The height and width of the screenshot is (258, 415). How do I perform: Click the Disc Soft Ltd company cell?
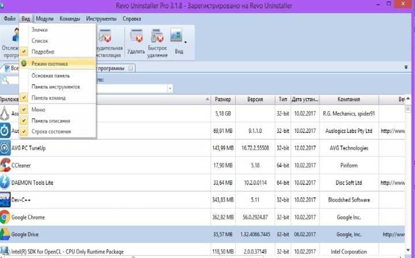(x=349, y=183)
